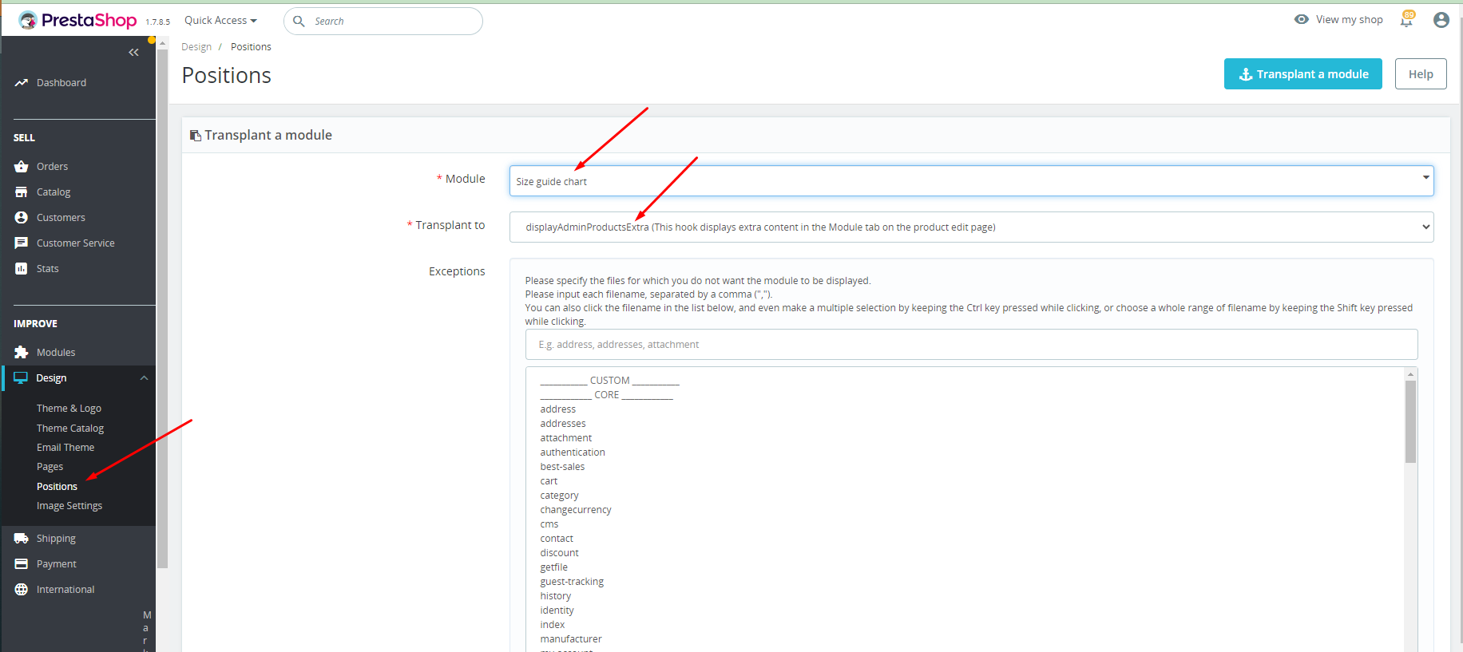Click the Customers person icon
The image size is (1463, 652).
(22, 218)
